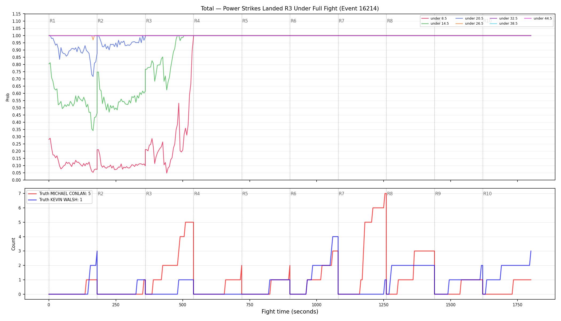Click the 500 tick label on x-axis

click(x=183, y=305)
